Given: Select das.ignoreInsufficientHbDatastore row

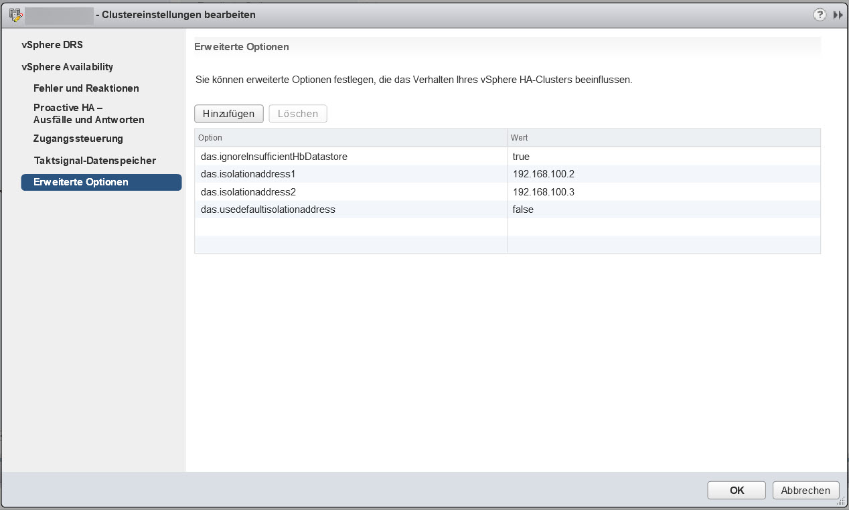Looking at the screenshot, I should click(x=508, y=156).
